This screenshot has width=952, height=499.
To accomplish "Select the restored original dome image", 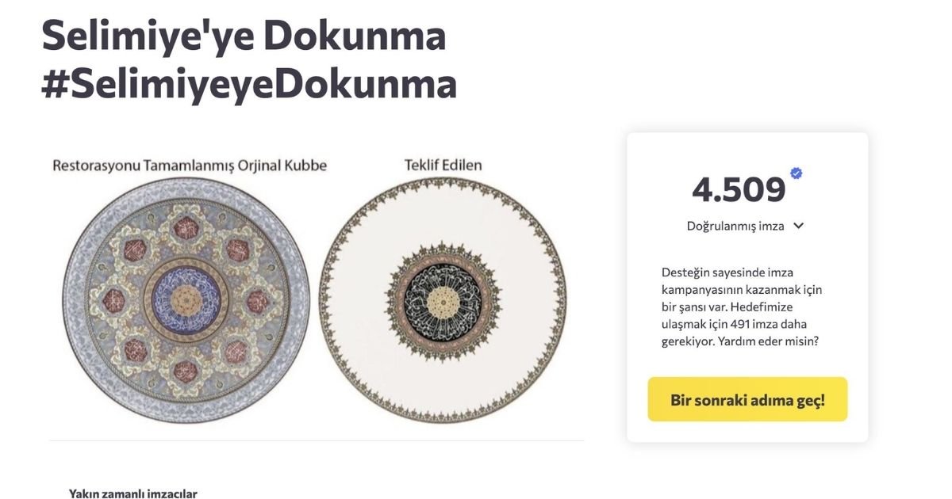I will 189,297.
